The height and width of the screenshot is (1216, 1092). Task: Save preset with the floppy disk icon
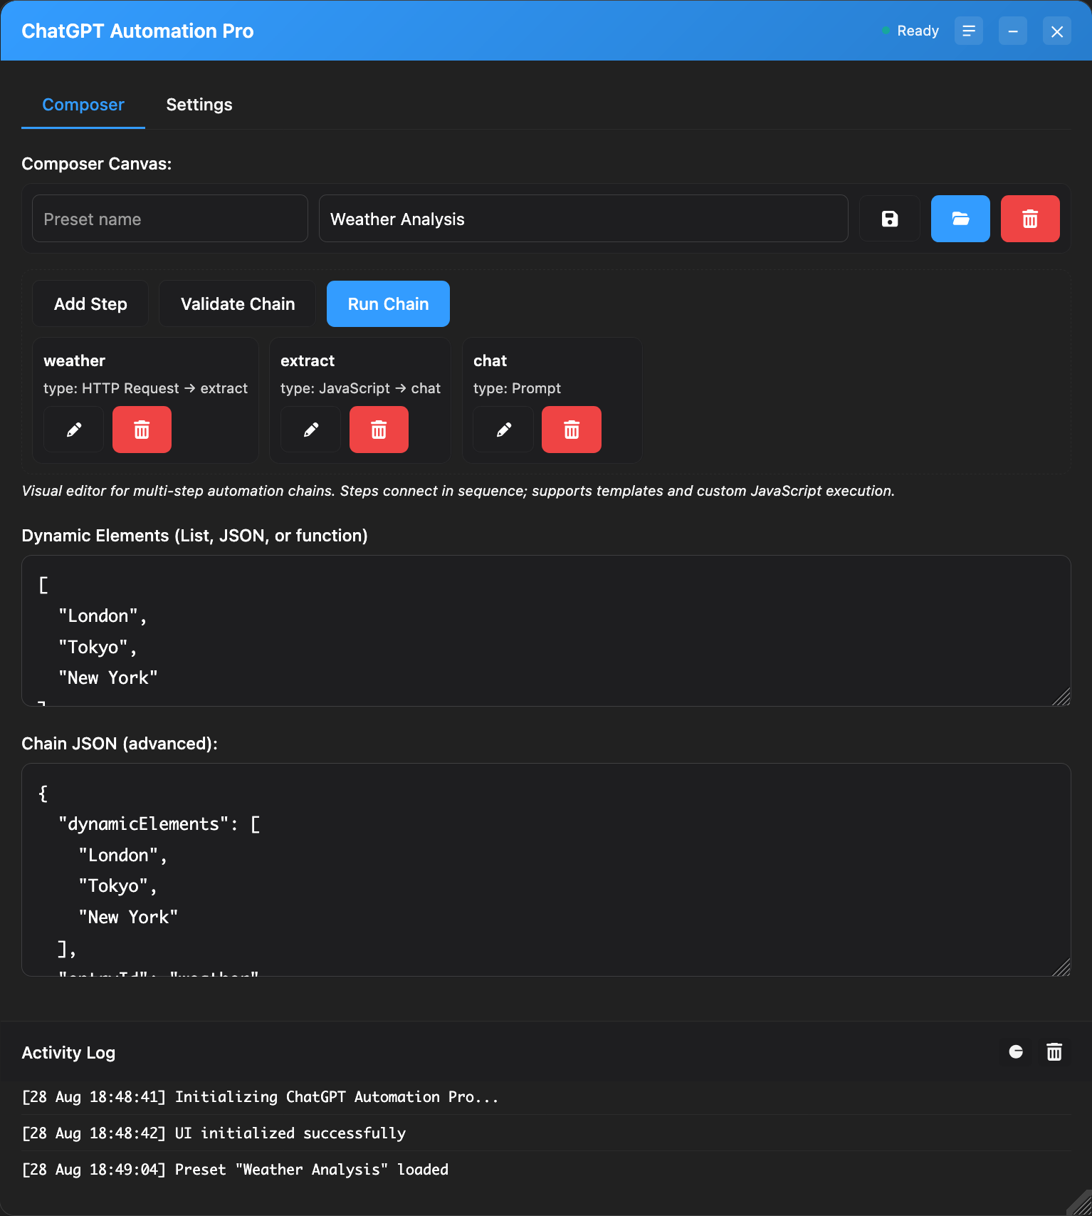(889, 219)
